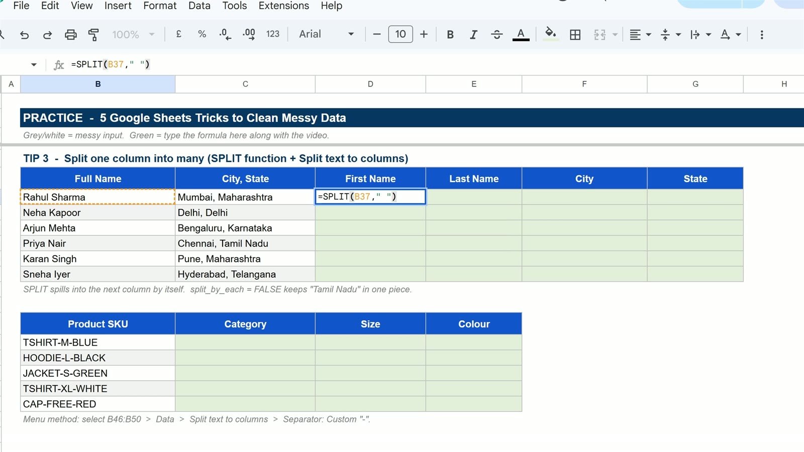Screen dimensions: 804x452
Task: Select column G header
Action: 695,84
